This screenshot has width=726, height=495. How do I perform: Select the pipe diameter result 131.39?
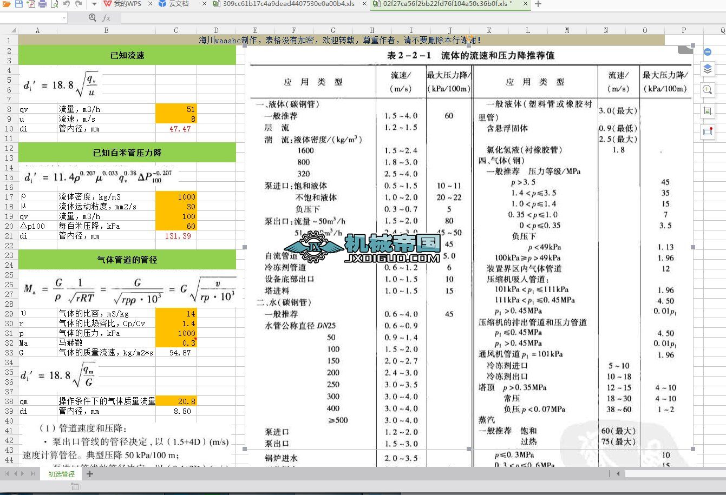coord(176,236)
